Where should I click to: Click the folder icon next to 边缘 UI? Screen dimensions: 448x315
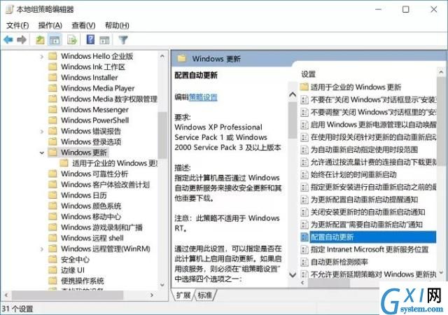pos(52,269)
